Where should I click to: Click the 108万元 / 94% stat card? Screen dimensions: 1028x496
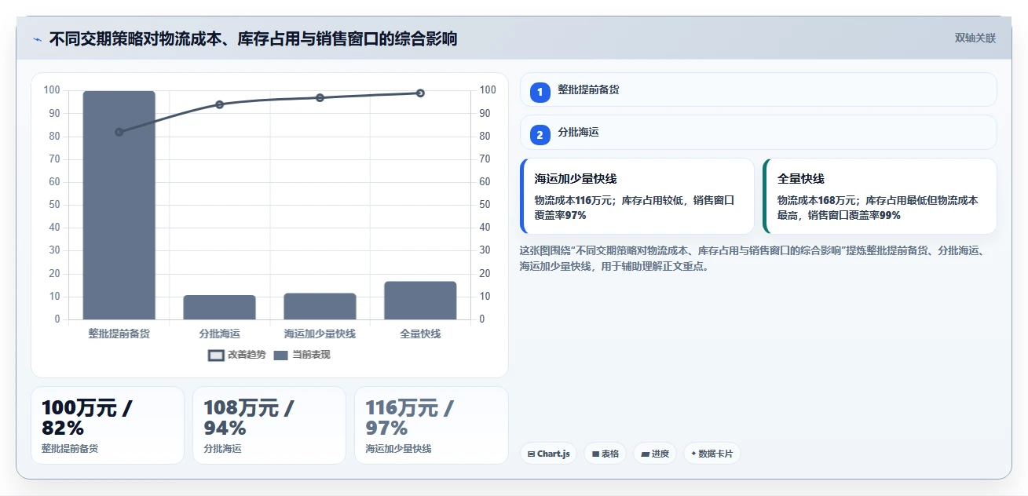point(269,425)
